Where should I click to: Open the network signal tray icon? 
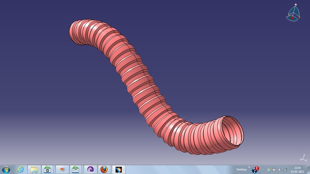click(x=285, y=170)
